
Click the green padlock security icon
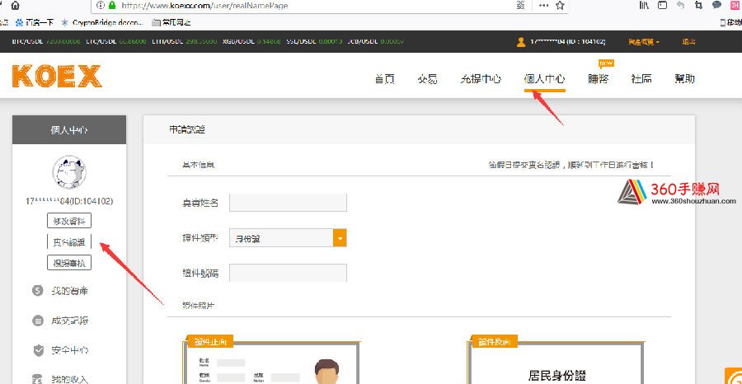(112, 5)
